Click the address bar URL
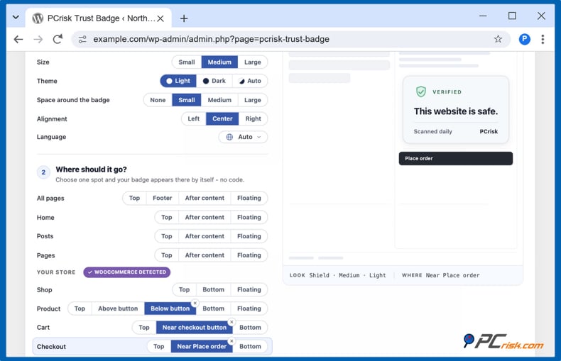Viewport: 561px width, 361px height. click(x=211, y=39)
